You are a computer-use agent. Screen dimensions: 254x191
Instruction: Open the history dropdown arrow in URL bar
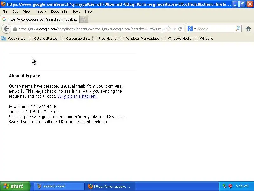click(x=175, y=29)
